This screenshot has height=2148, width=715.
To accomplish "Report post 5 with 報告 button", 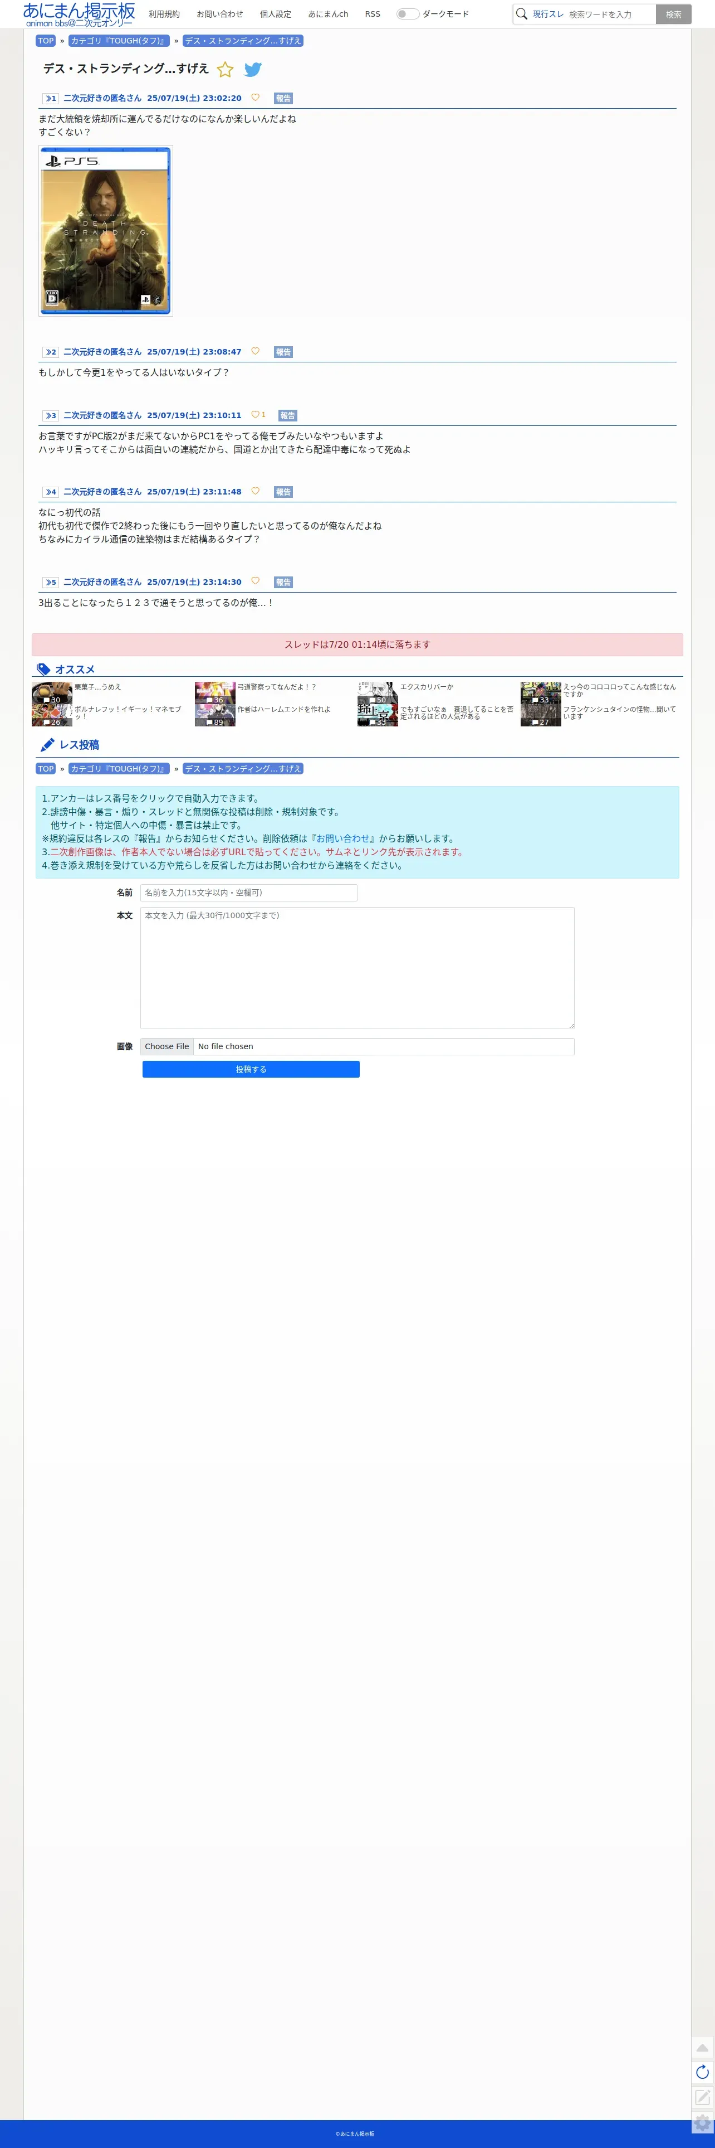I will pos(283,582).
